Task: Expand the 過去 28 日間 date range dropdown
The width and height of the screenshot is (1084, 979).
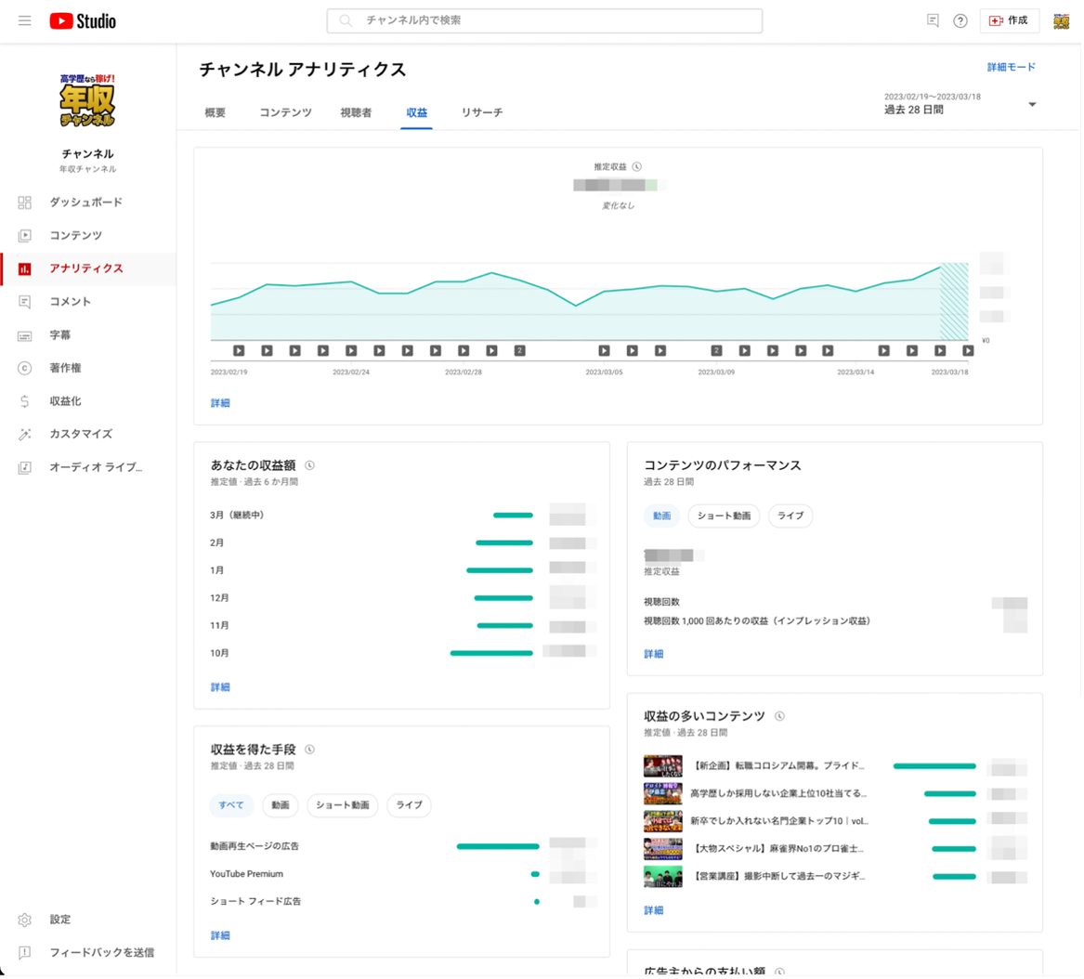Action: 1031,105
